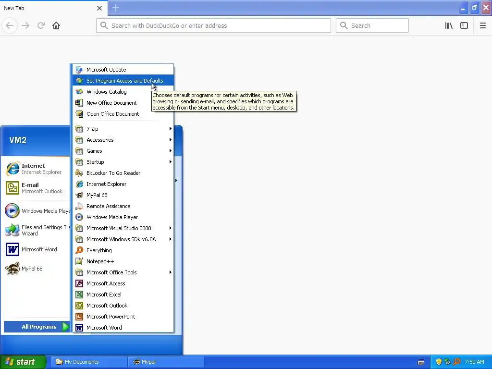Screen dimensions: 492x369
Task: Toggle the sidebar icon in toolbar
Action: click(464, 26)
